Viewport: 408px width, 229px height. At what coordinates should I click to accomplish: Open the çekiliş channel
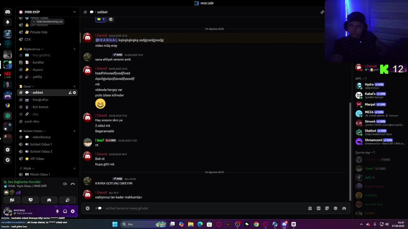[x=47, y=77]
